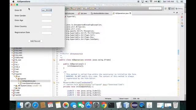Expand the h2_1 project

(12, 64)
